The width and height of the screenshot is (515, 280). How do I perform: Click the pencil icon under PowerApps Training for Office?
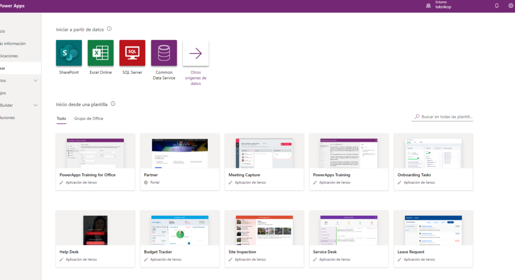(x=61, y=182)
